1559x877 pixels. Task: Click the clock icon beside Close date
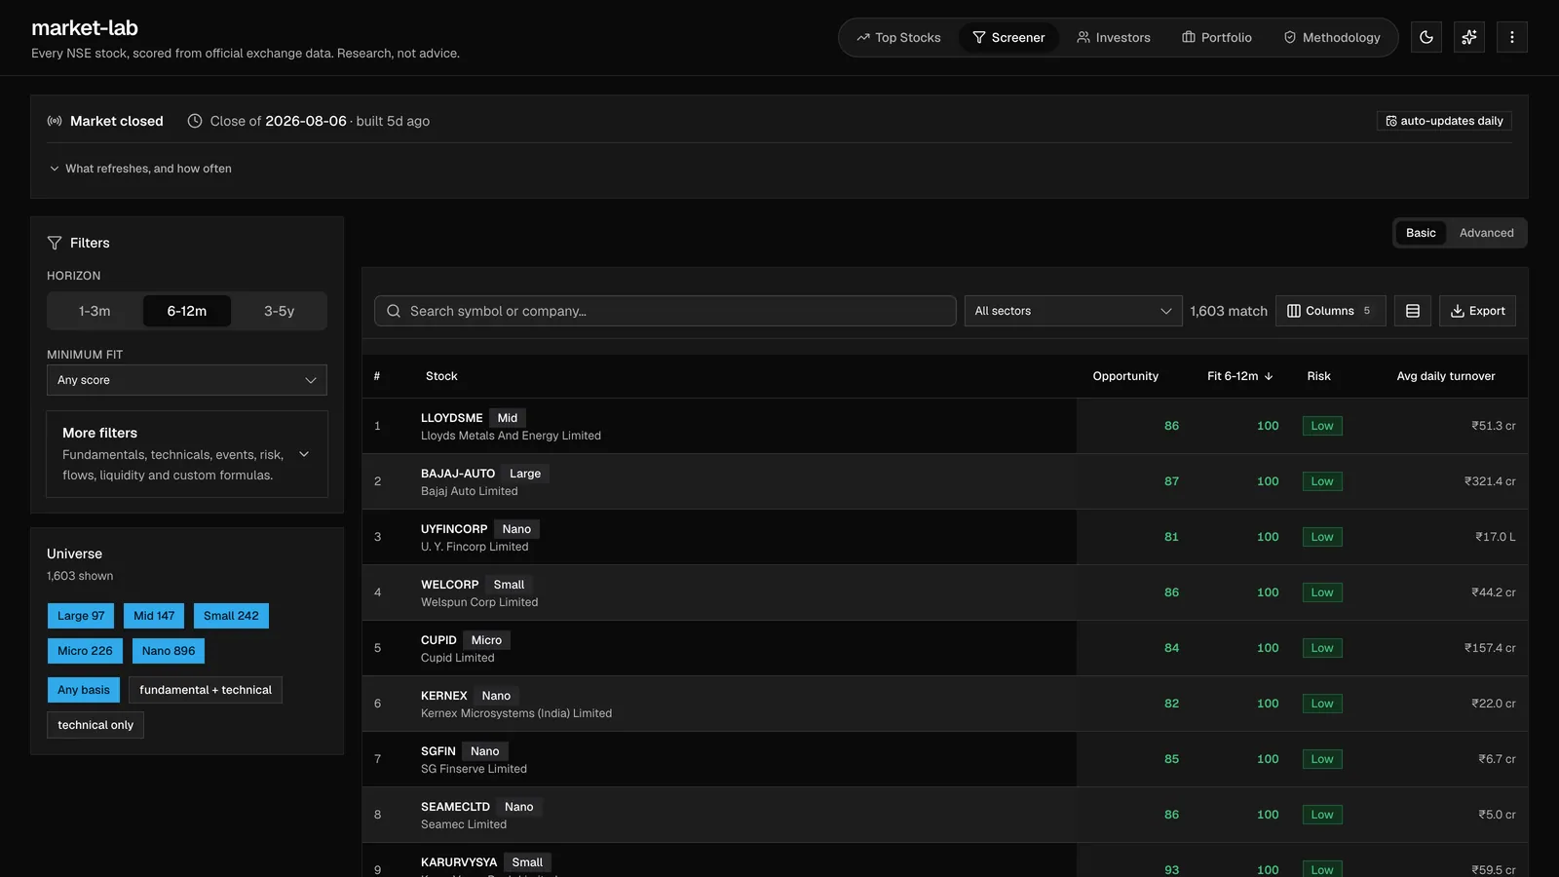coord(195,121)
